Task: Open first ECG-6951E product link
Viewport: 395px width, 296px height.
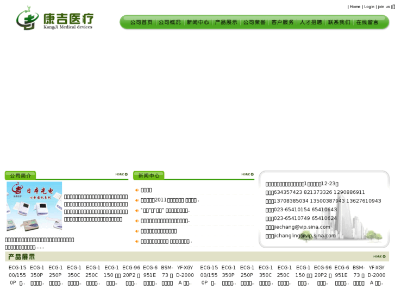Action: [150, 275]
